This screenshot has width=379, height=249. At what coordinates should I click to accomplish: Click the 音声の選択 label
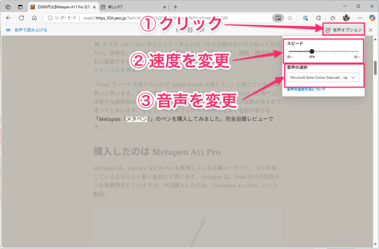point(297,67)
